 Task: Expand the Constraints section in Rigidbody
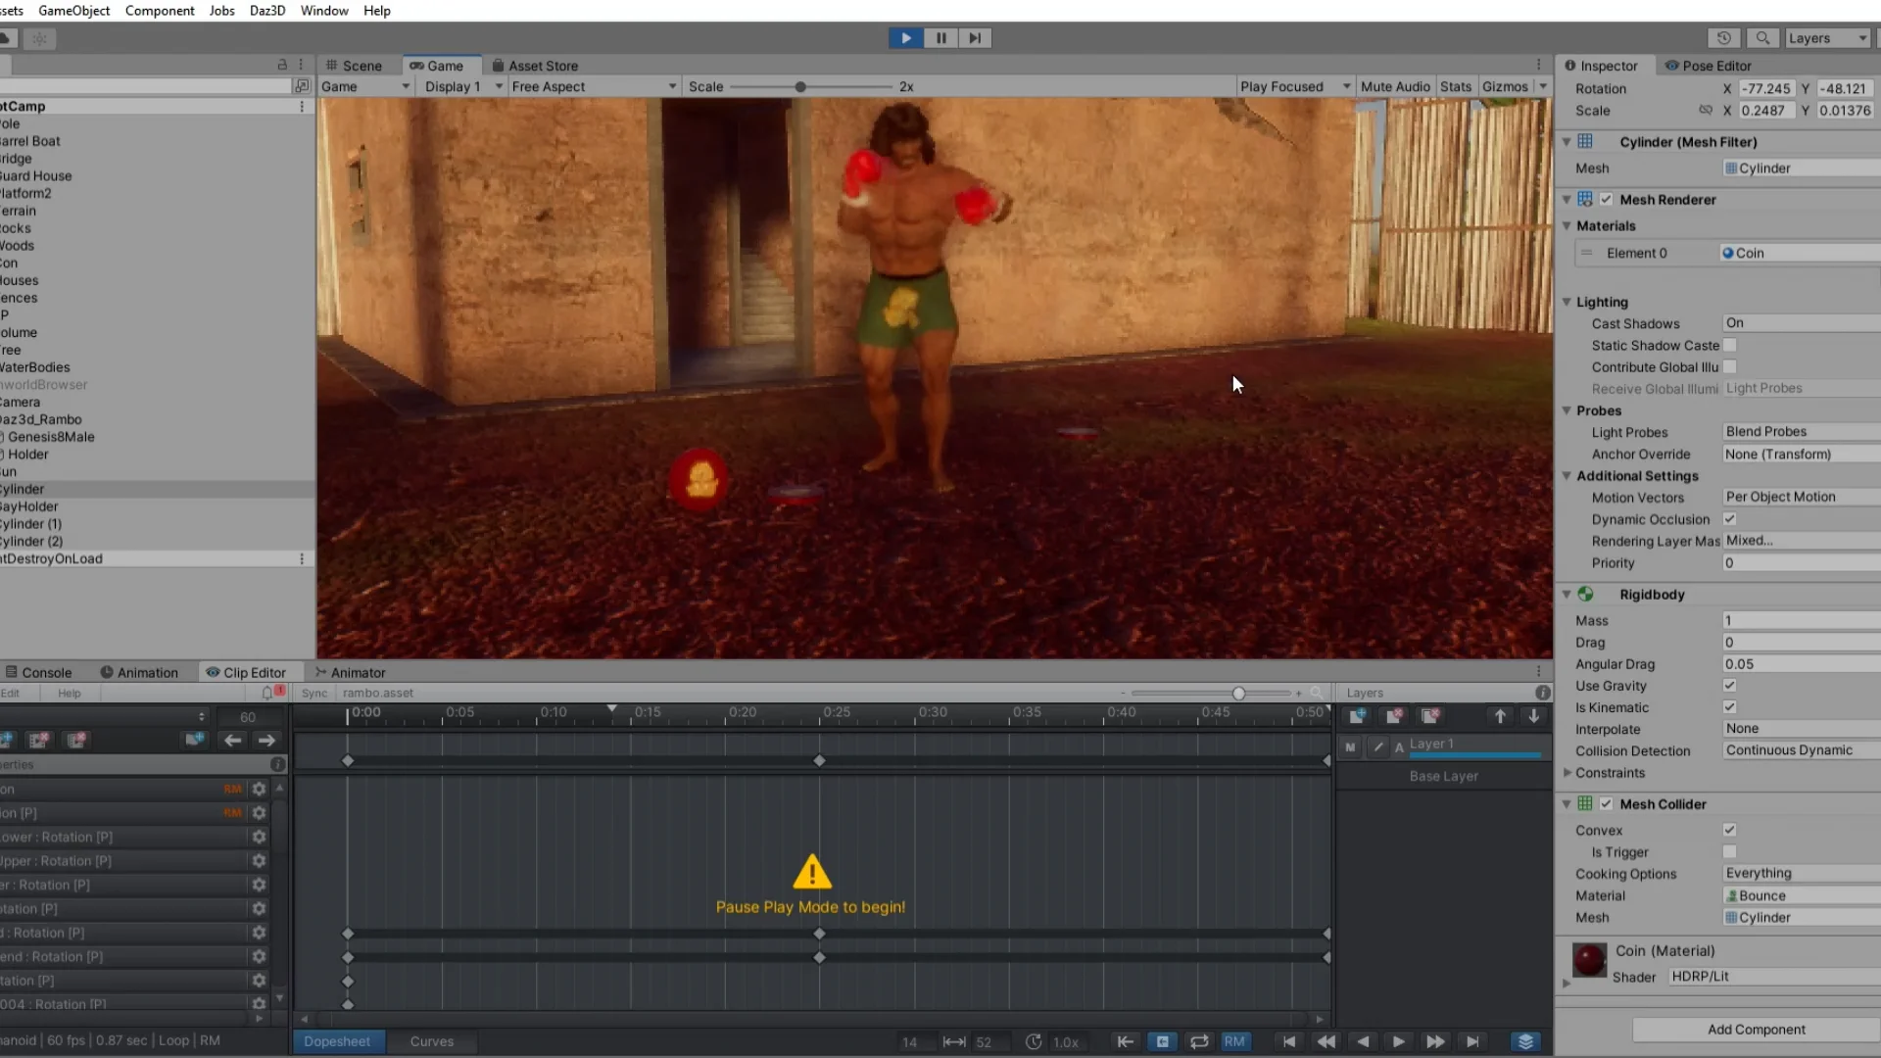[1567, 773]
